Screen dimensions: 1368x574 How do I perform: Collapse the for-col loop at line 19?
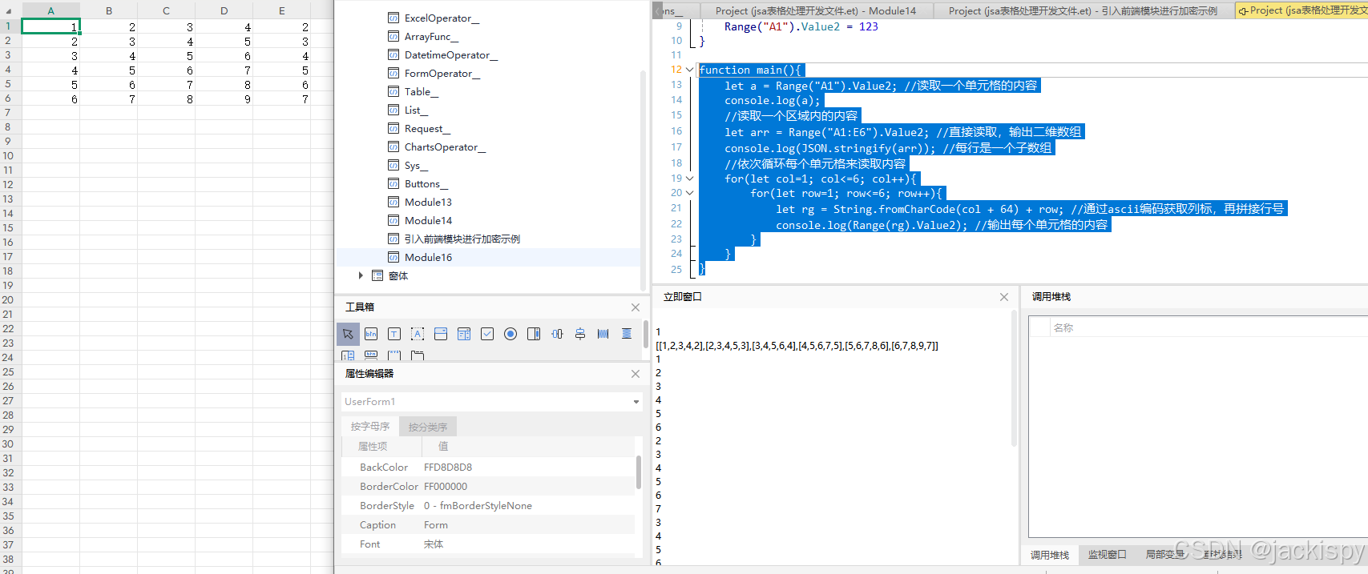tap(689, 179)
